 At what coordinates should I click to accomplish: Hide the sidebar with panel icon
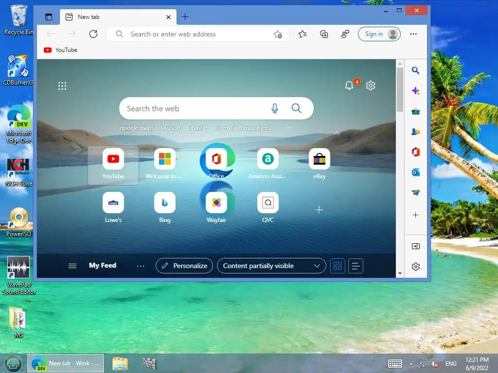[x=415, y=246]
